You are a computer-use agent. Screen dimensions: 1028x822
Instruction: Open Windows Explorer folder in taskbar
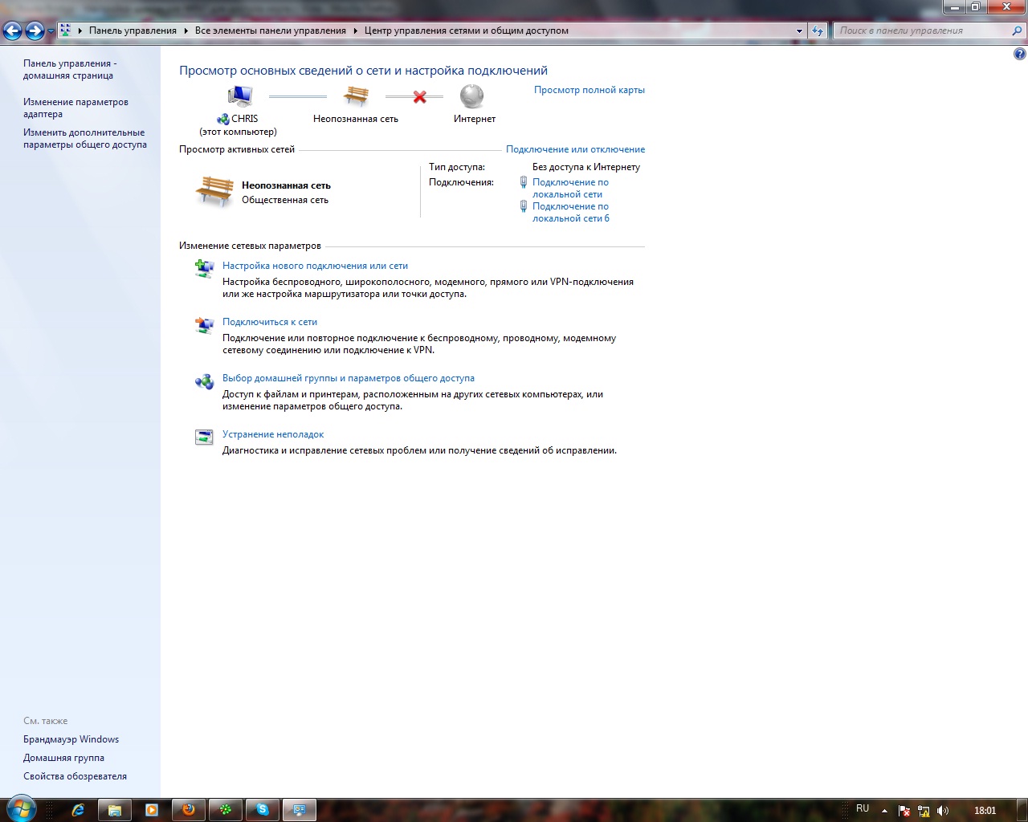tap(115, 810)
